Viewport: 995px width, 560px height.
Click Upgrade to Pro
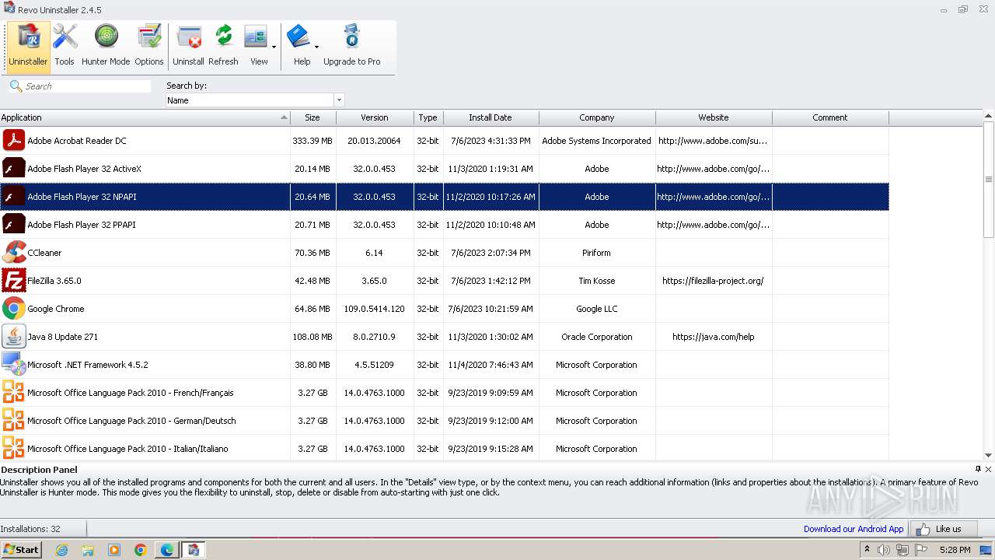[351, 46]
